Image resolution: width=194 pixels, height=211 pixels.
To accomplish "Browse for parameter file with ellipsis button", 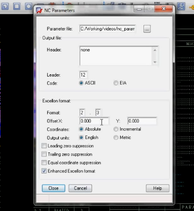I will [x=147, y=29].
